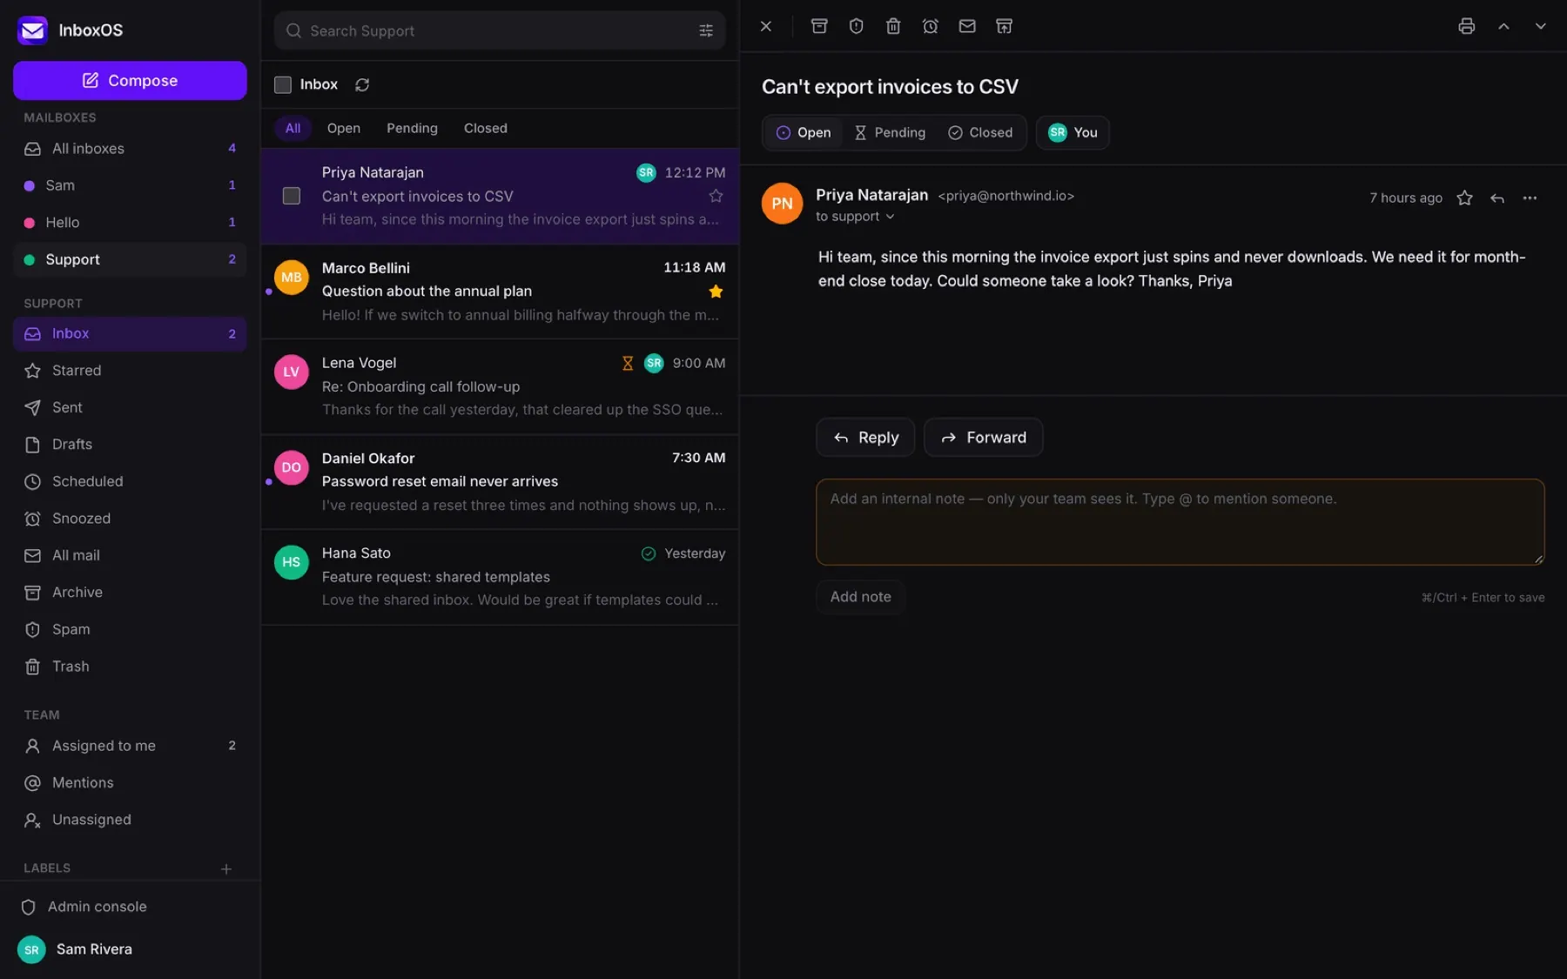Go to next conversation with down chevron
1567x979 pixels.
[x=1540, y=26]
